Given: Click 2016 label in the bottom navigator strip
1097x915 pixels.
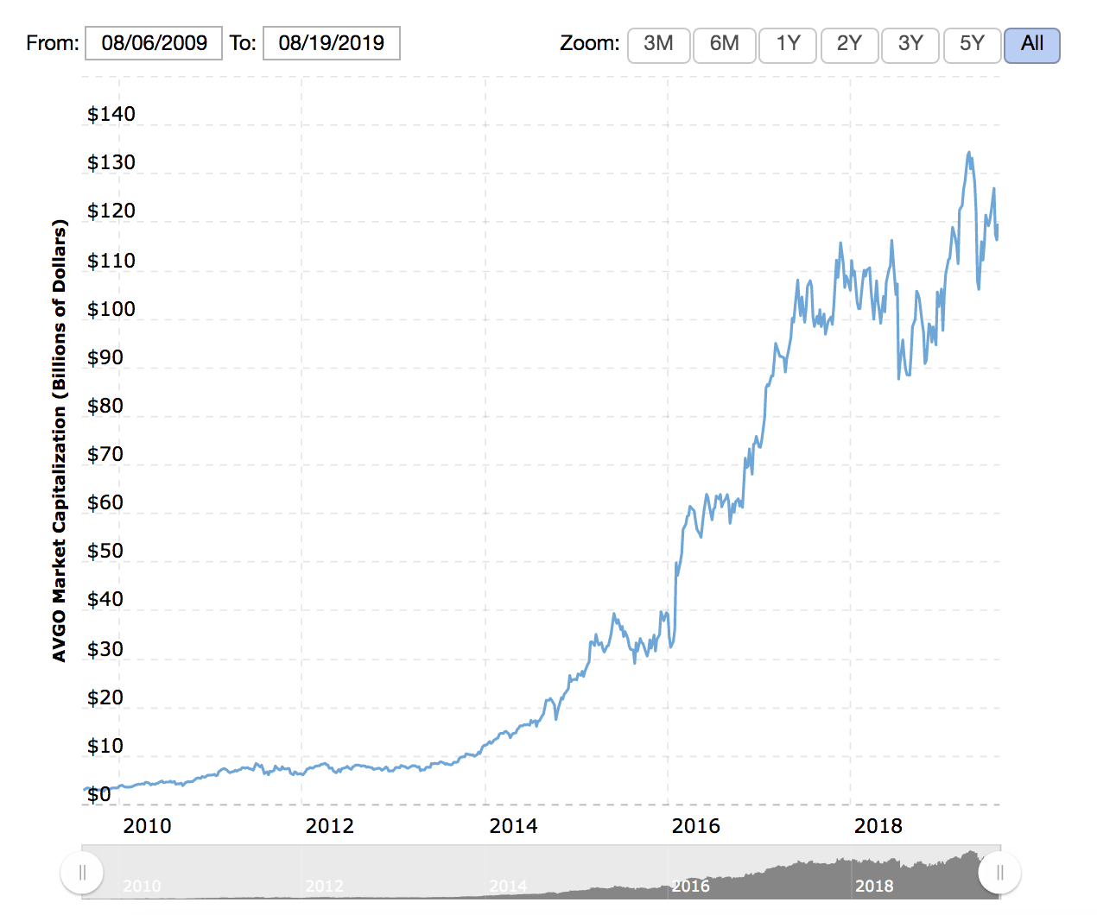Looking at the screenshot, I should [691, 887].
